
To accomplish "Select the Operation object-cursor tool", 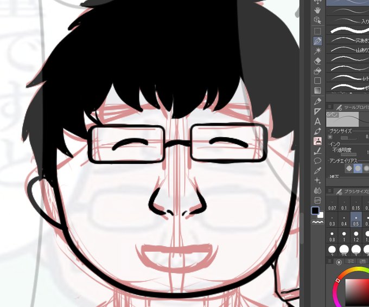I will pos(317,20).
